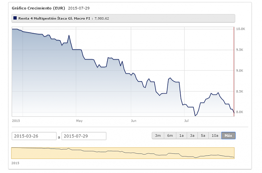Click the red vertical cursor line on the chart
The width and height of the screenshot is (262, 173).
click(234, 72)
